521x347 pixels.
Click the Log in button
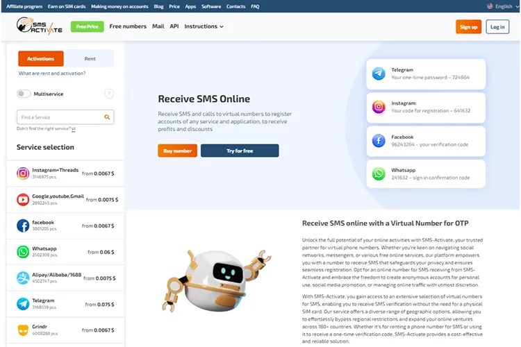[497, 27]
